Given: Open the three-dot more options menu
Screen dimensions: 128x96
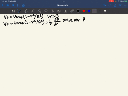Looking at the screenshot, I should 125,5.
